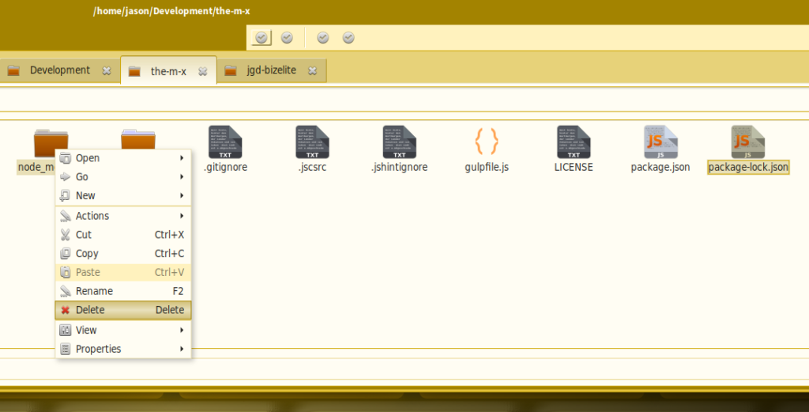Select the package.json JS icon

pyautogui.click(x=660, y=142)
